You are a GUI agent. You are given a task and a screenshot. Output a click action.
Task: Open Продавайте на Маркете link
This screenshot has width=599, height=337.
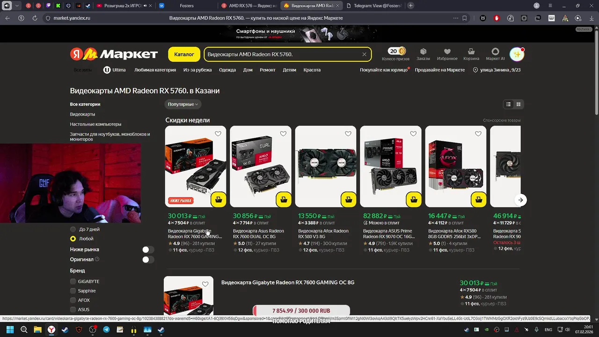(440, 70)
